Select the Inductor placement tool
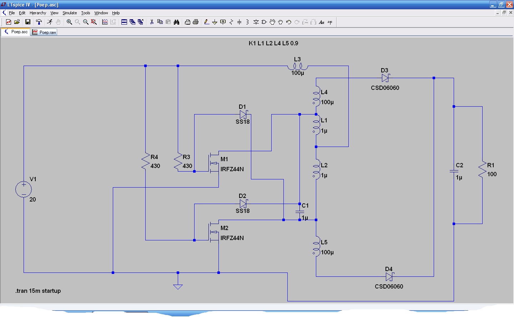 coord(247,22)
